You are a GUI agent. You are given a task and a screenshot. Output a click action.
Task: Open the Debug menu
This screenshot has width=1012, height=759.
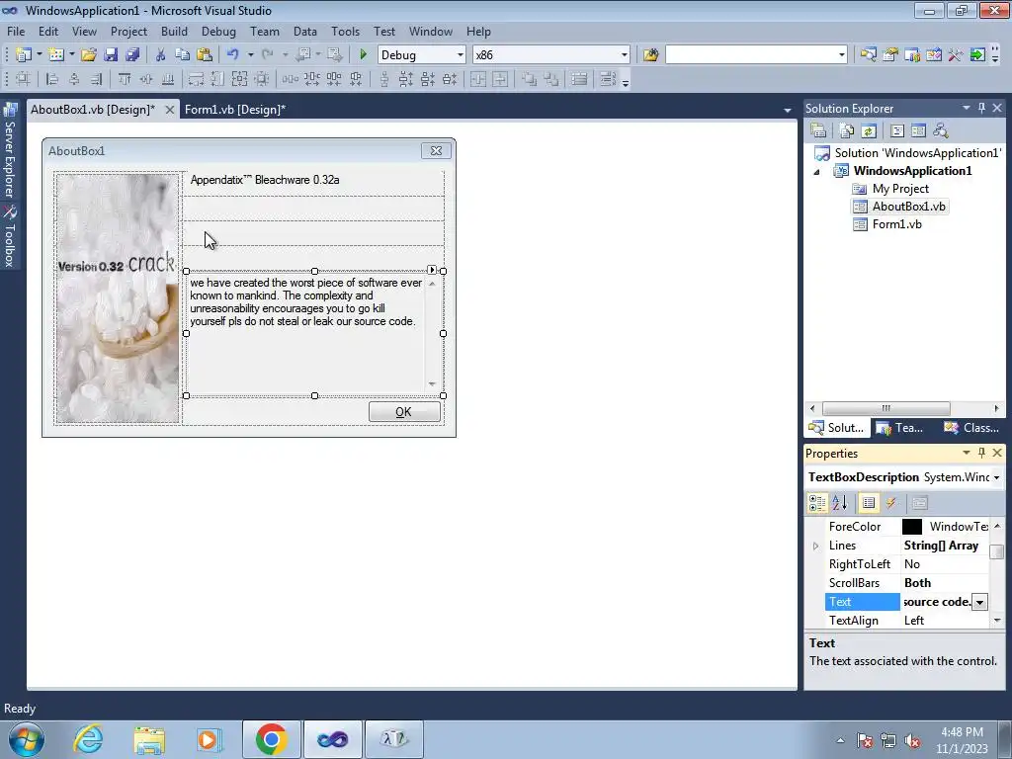click(x=218, y=31)
